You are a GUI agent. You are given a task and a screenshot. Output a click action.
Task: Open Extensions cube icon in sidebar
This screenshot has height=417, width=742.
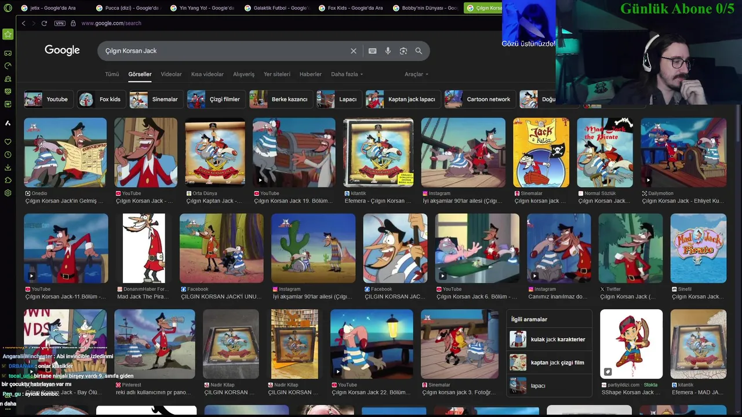tap(8, 180)
